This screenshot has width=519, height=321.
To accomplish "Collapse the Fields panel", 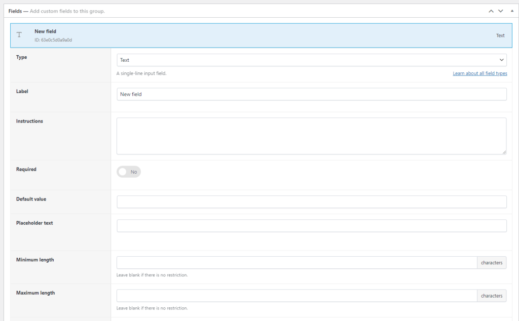I will coord(511,11).
